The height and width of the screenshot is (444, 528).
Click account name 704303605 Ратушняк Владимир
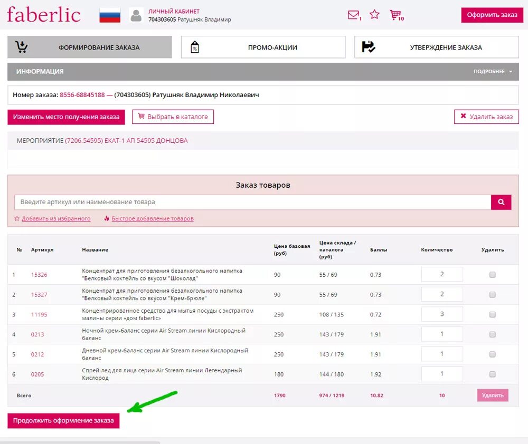coord(190,20)
